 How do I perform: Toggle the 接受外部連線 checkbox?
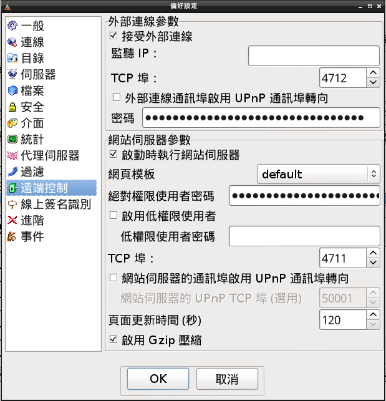point(113,36)
